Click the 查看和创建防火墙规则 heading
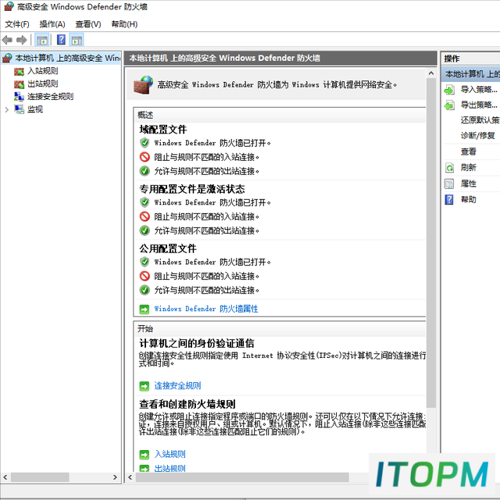The height and width of the screenshot is (500, 500). (x=187, y=404)
